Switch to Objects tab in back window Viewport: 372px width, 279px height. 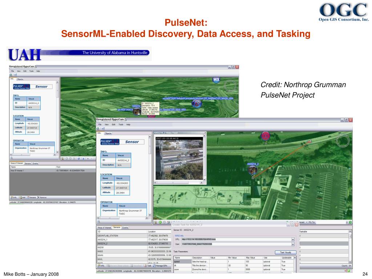click(x=20, y=79)
